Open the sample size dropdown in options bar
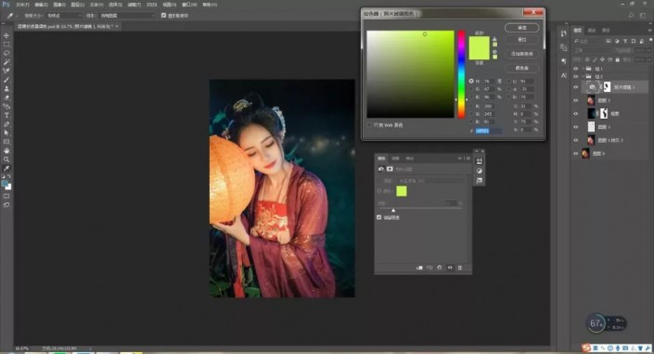Screen dimensions: 654x354 [63, 16]
